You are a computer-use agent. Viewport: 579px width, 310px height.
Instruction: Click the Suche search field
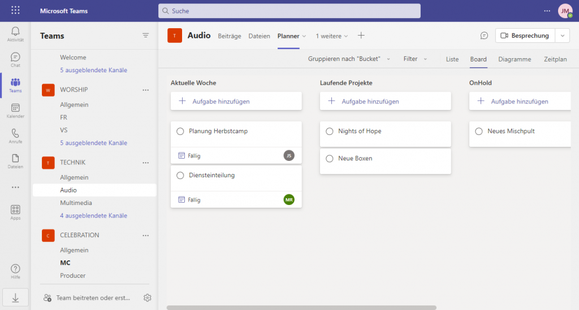pos(289,11)
